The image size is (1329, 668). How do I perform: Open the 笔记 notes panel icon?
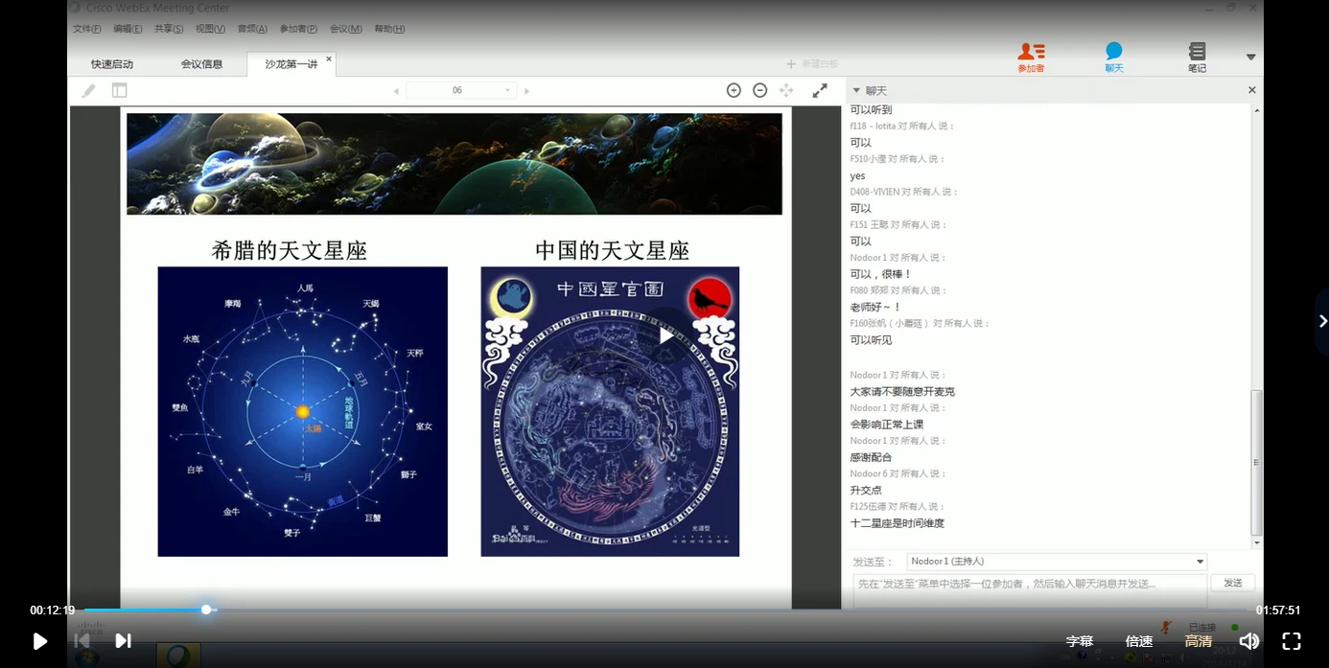[1197, 58]
